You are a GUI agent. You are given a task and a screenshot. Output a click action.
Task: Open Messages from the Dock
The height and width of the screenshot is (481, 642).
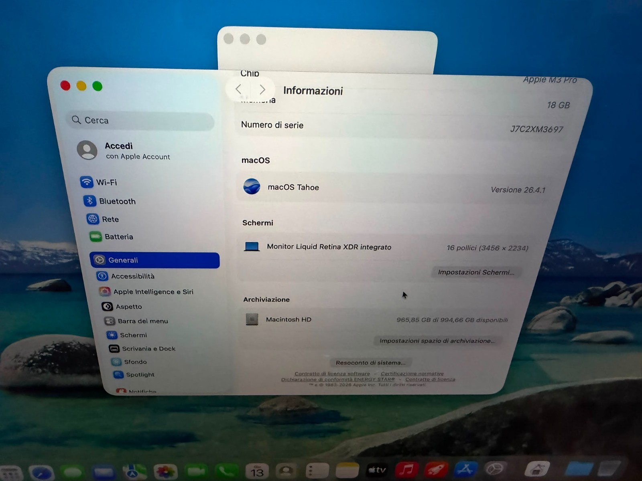tap(73, 473)
